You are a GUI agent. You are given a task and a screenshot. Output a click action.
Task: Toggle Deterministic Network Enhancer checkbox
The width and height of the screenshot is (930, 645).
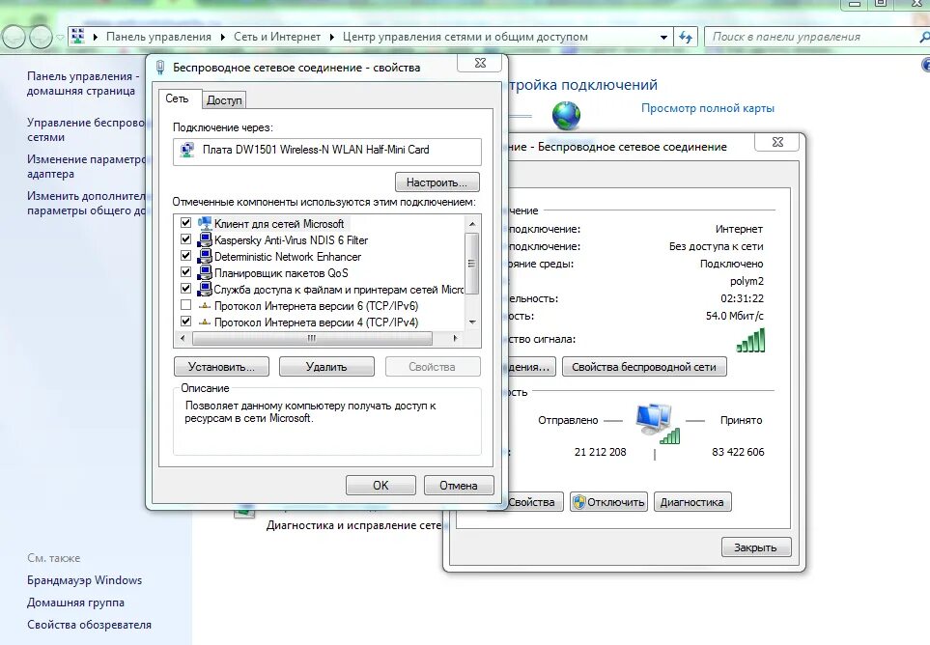pos(185,256)
